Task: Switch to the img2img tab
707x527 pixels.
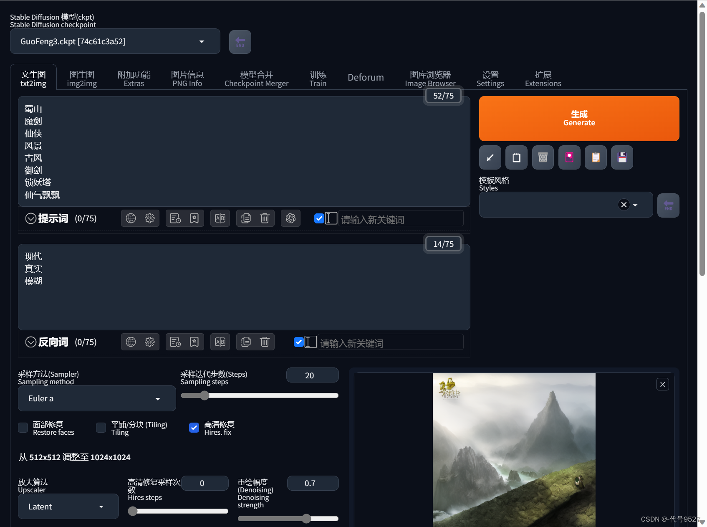Action: point(82,79)
